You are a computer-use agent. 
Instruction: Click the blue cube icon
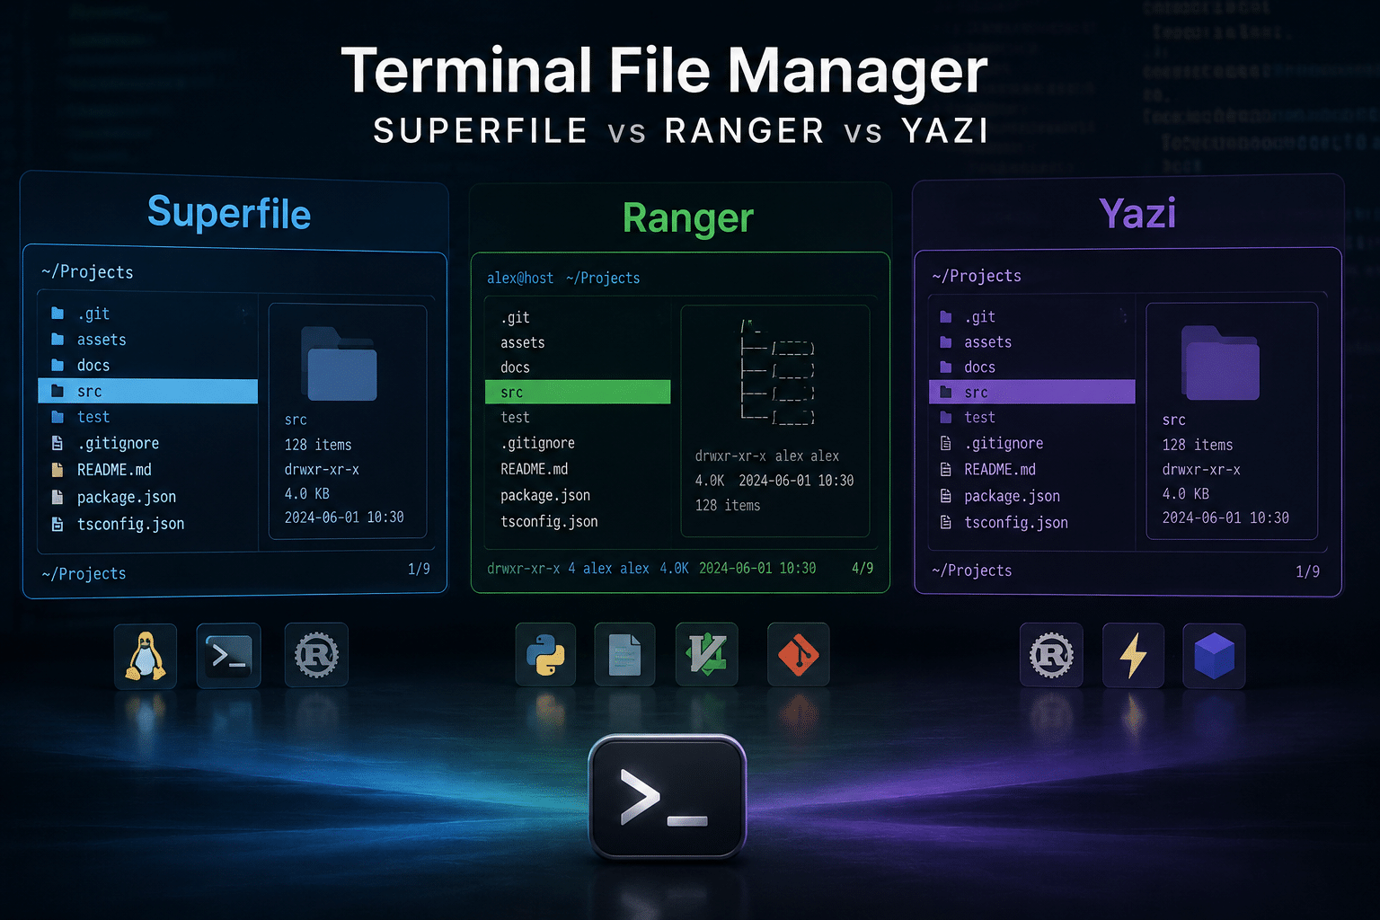pyautogui.click(x=1214, y=656)
